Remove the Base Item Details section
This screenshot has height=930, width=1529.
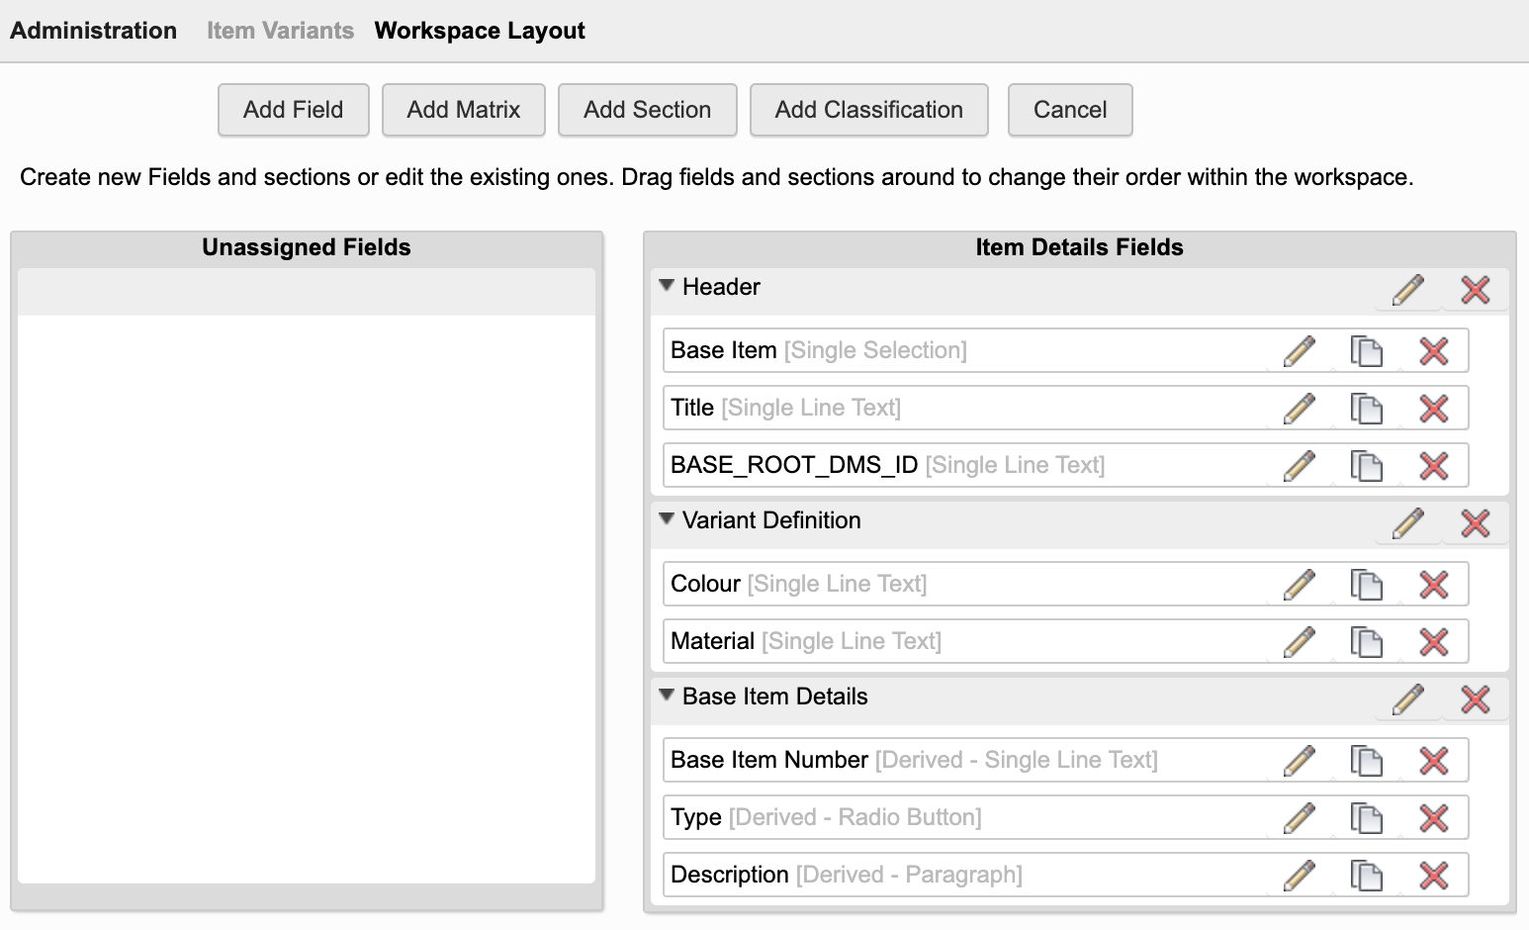pos(1475,699)
